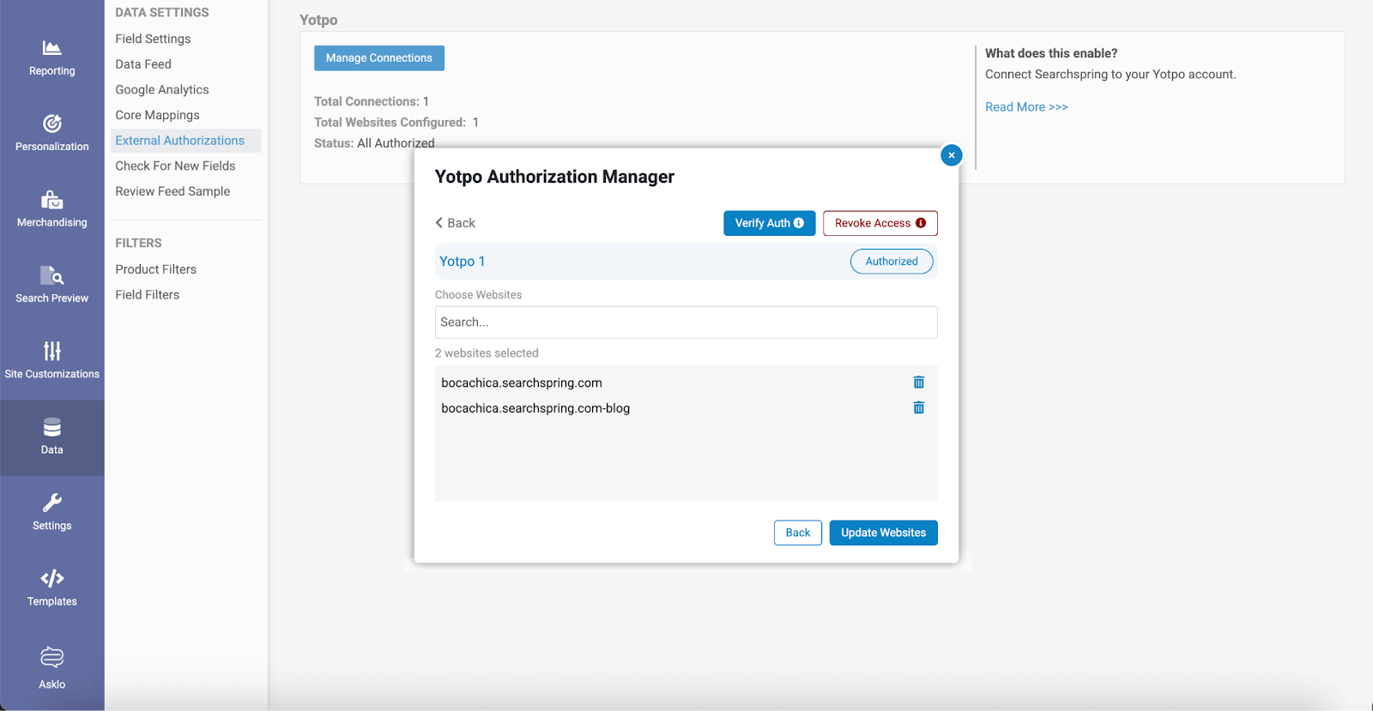Viewport: 1373px width, 711px height.
Task: Select the Data database icon
Action: [51, 427]
